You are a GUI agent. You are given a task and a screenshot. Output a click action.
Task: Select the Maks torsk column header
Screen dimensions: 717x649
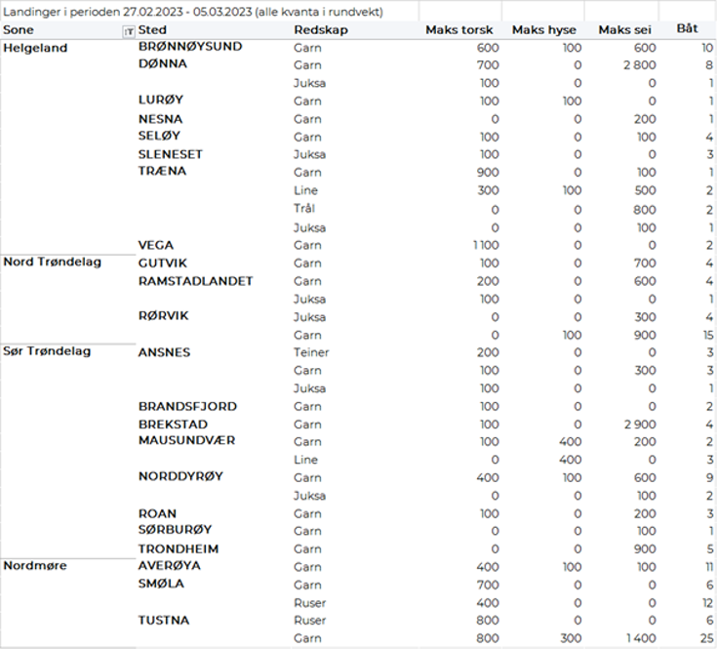click(x=458, y=30)
